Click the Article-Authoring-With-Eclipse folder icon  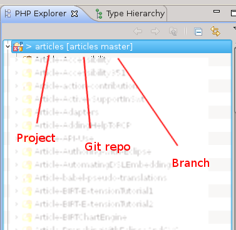(27, 151)
